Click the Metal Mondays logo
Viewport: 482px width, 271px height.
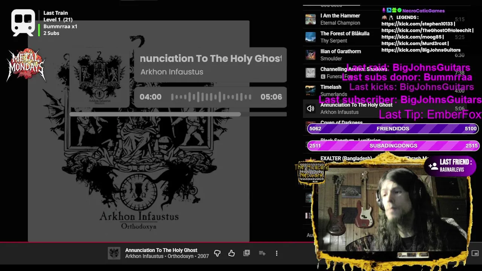(x=26, y=65)
